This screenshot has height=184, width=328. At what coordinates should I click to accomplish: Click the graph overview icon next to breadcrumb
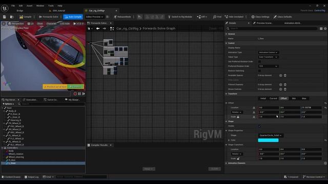coord(112,29)
